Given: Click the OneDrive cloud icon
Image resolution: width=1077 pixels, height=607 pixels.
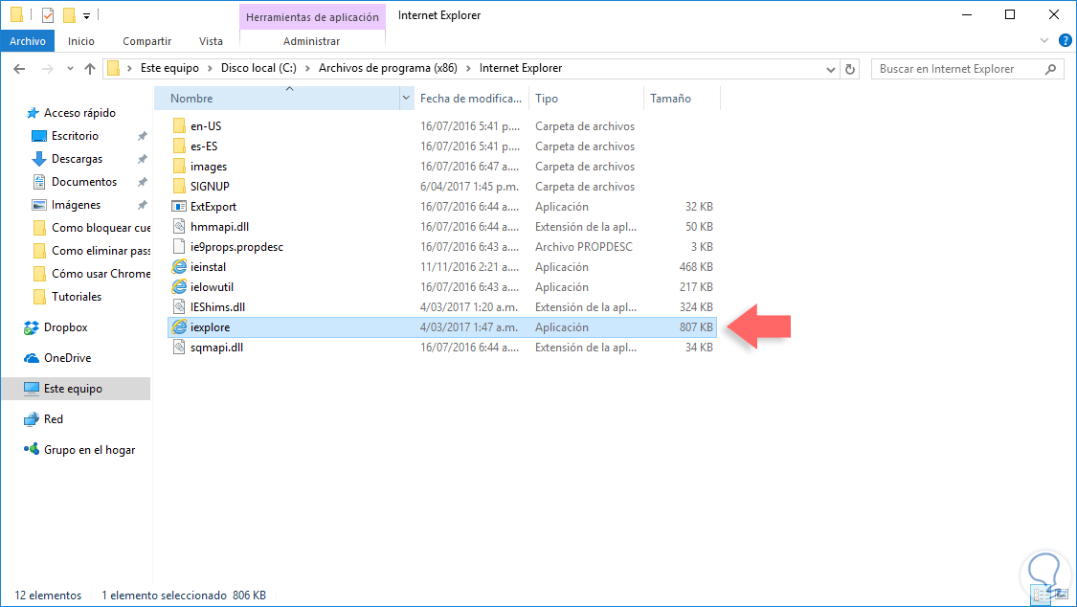Looking at the screenshot, I should tap(32, 358).
